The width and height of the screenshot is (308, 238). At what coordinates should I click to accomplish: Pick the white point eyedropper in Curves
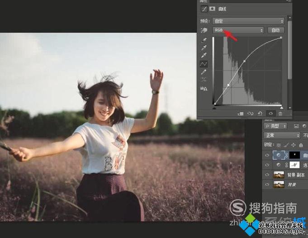pyautogui.click(x=204, y=56)
